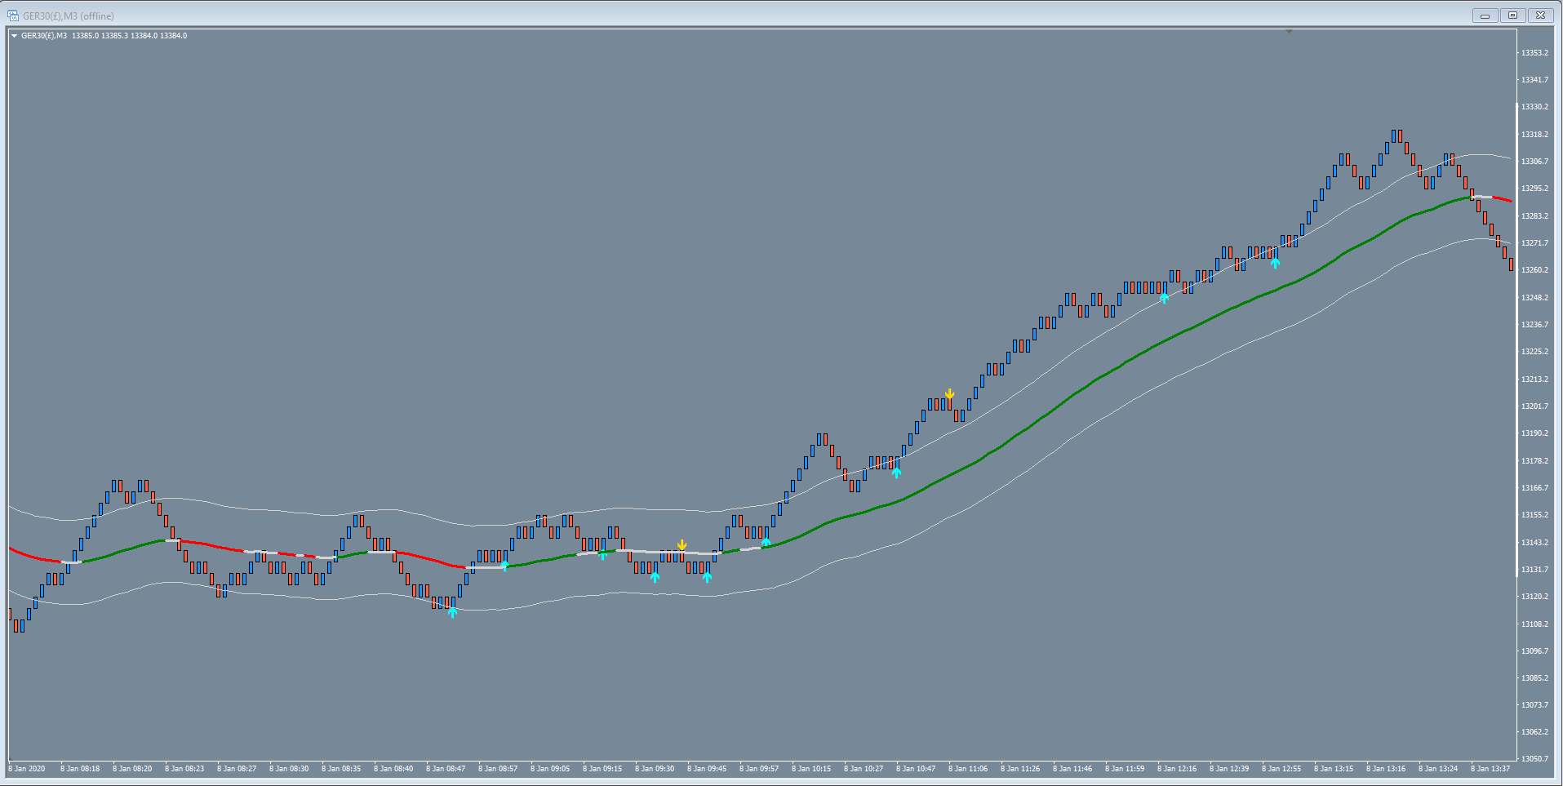Viewport: 1563px width, 786px height.
Task: Select red end segment of the moving average
Action: tap(1502, 199)
